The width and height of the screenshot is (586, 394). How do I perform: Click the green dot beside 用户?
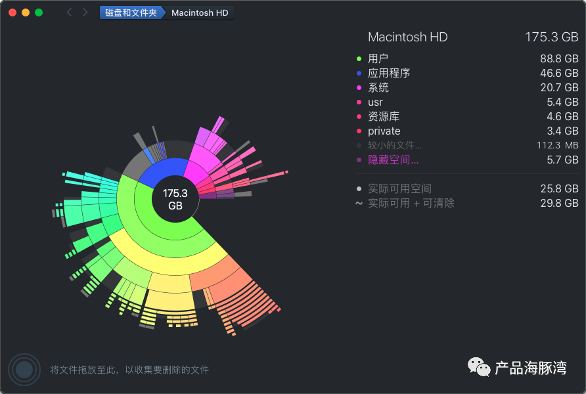pyautogui.click(x=359, y=58)
